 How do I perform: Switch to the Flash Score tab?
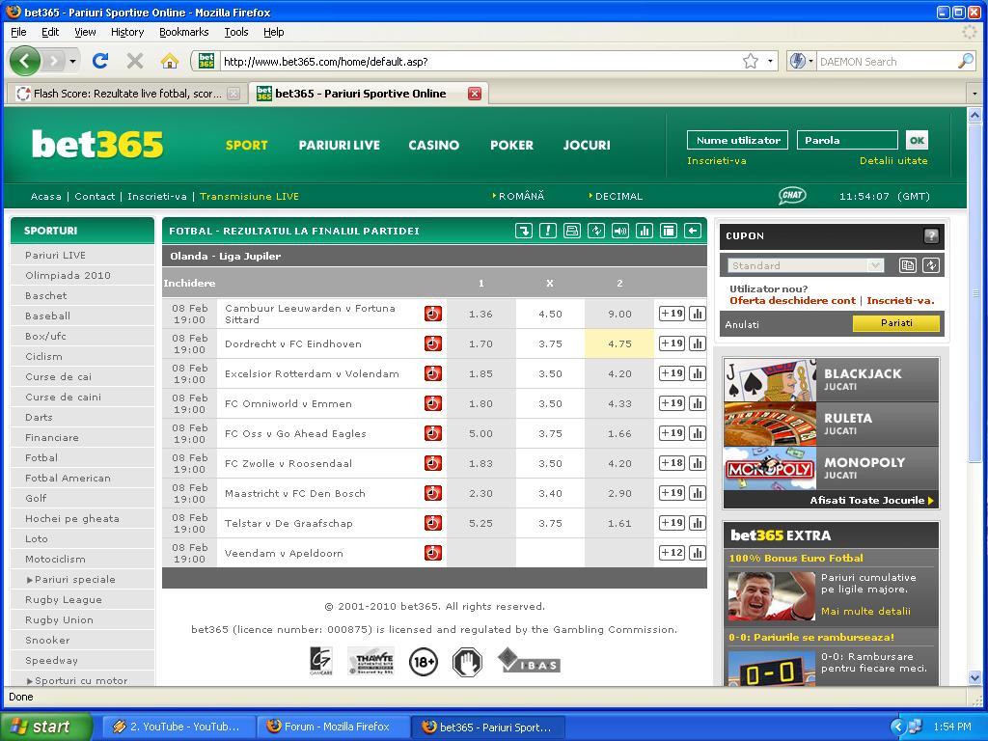pos(126,94)
